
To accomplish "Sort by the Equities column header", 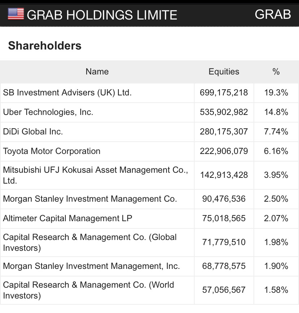I will [x=224, y=72].
